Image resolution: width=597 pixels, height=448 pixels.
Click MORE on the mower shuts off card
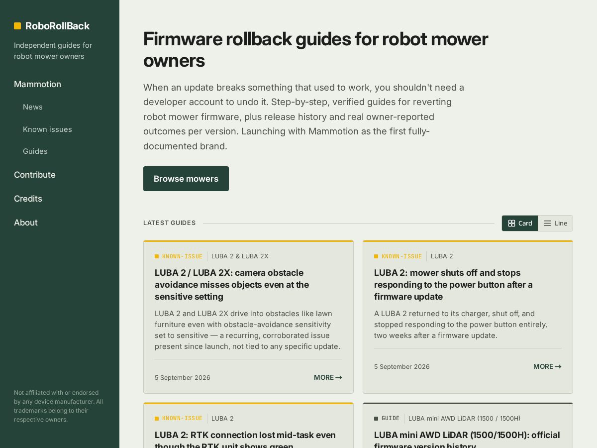[x=547, y=366]
